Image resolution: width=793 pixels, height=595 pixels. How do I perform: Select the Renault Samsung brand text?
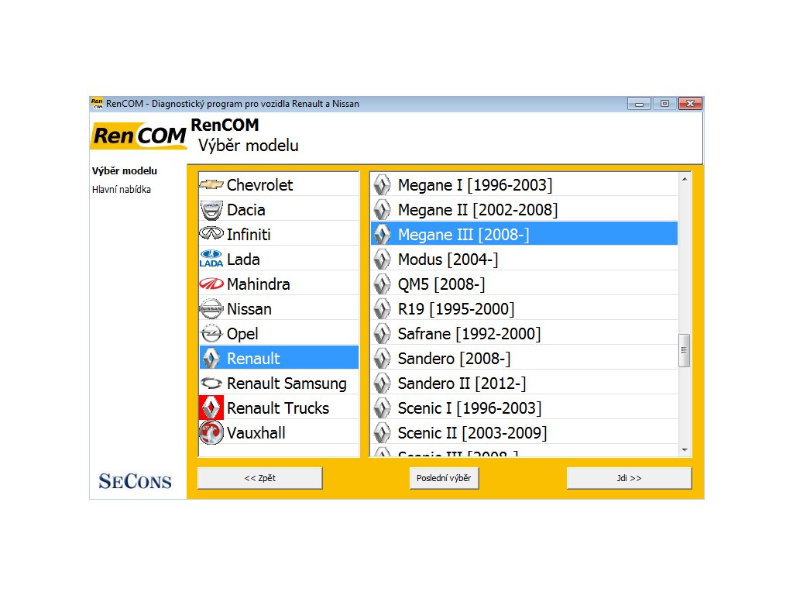pyautogui.click(x=287, y=383)
